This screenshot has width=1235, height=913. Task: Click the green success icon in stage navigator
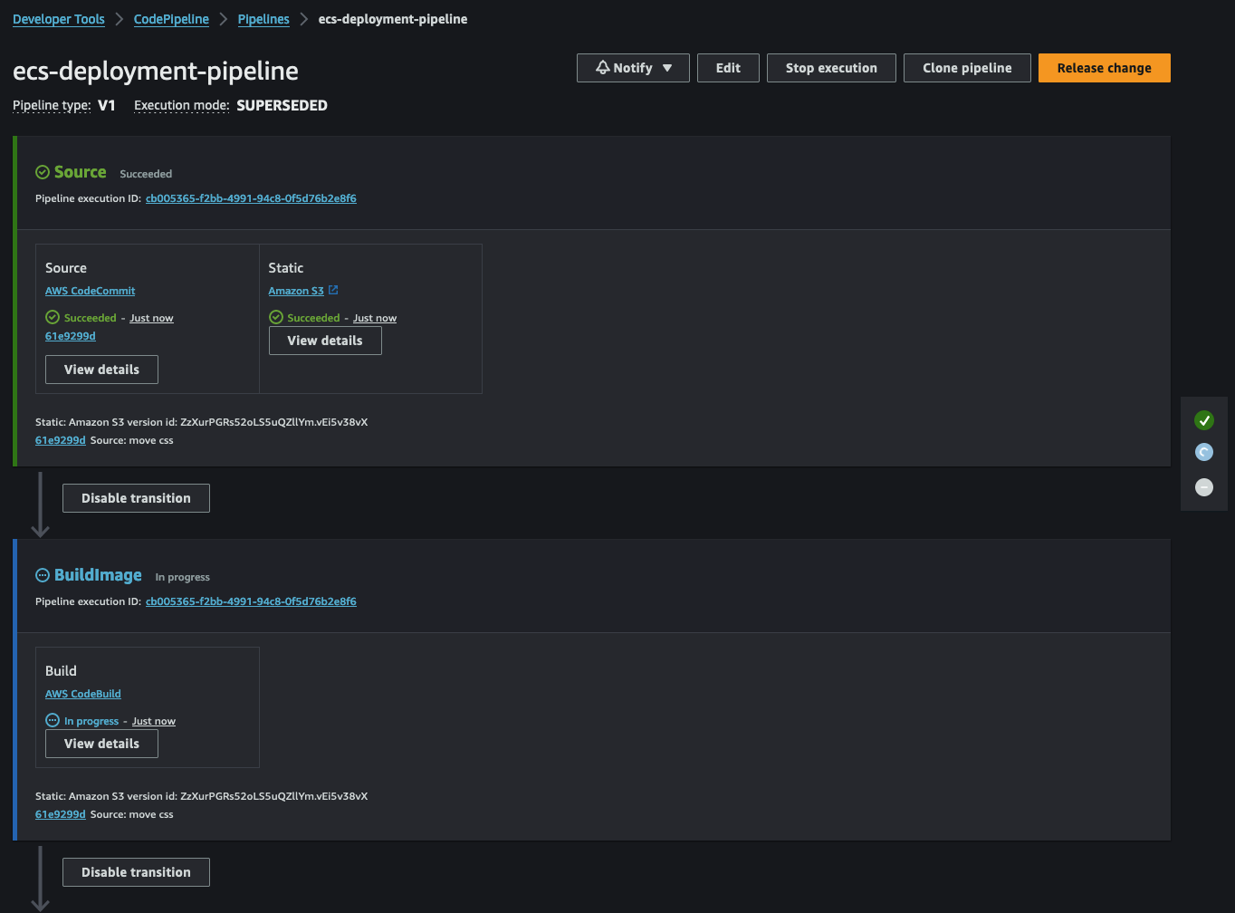pyautogui.click(x=1203, y=420)
